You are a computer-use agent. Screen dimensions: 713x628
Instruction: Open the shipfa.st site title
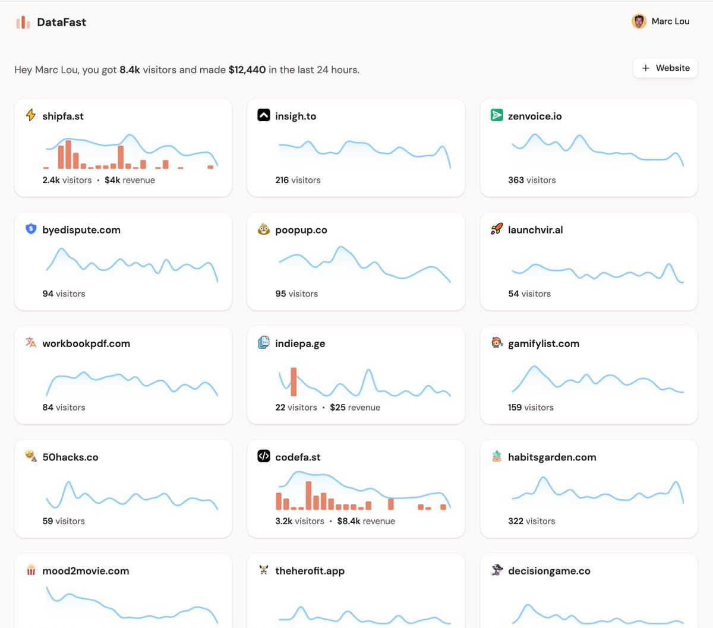click(63, 116)
